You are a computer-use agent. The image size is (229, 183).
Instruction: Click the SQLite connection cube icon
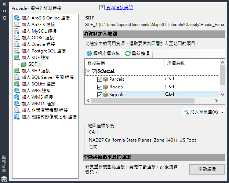17,84
